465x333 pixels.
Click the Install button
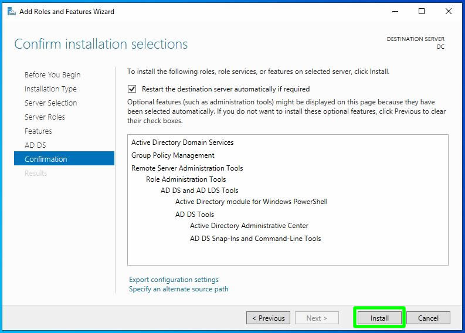(379, 318)
